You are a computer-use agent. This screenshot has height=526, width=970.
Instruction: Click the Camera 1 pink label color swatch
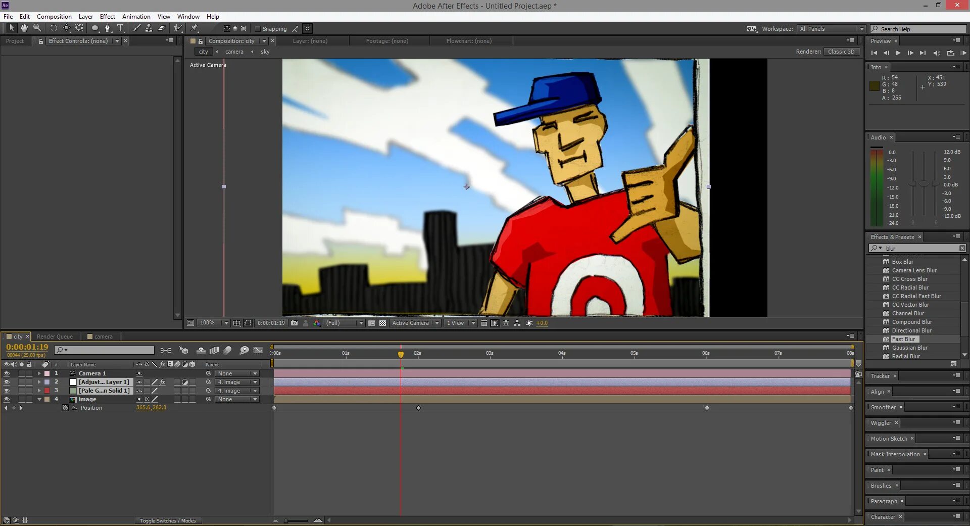(x=47, y=373)
